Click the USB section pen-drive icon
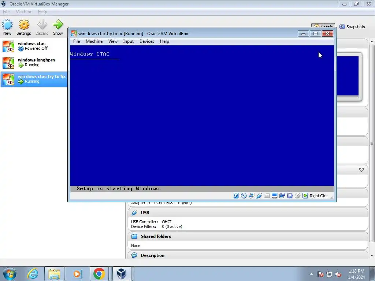The image size is (375, 281). pos(134,213)
